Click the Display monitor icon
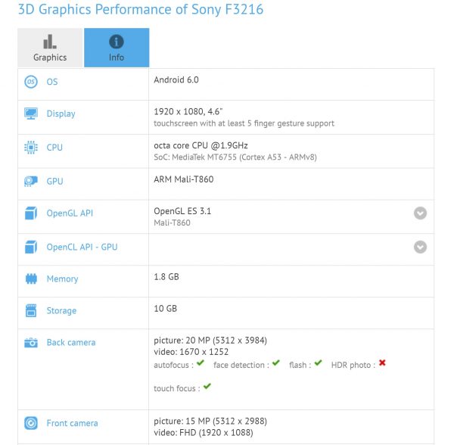Image resolution: width=454 pixels, height=445 pixels. (x=31, y=114)
